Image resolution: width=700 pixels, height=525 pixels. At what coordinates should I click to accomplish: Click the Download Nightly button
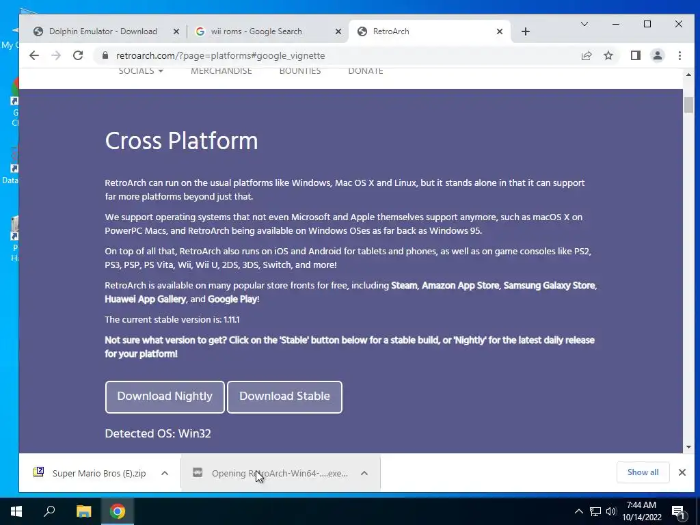click(165, 397)
